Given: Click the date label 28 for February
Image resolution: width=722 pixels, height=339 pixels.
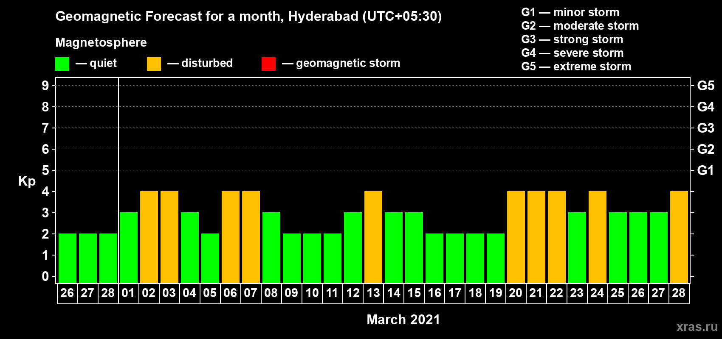Looking at the screenshot, I should 108,293.
